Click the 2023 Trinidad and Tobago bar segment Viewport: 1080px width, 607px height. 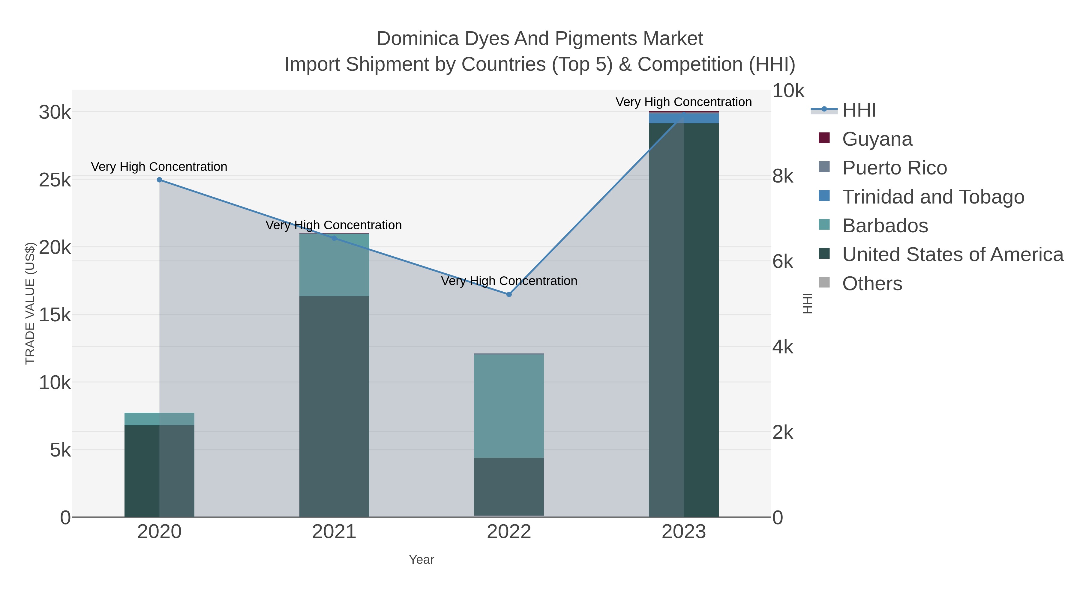(x=684, y=118)
